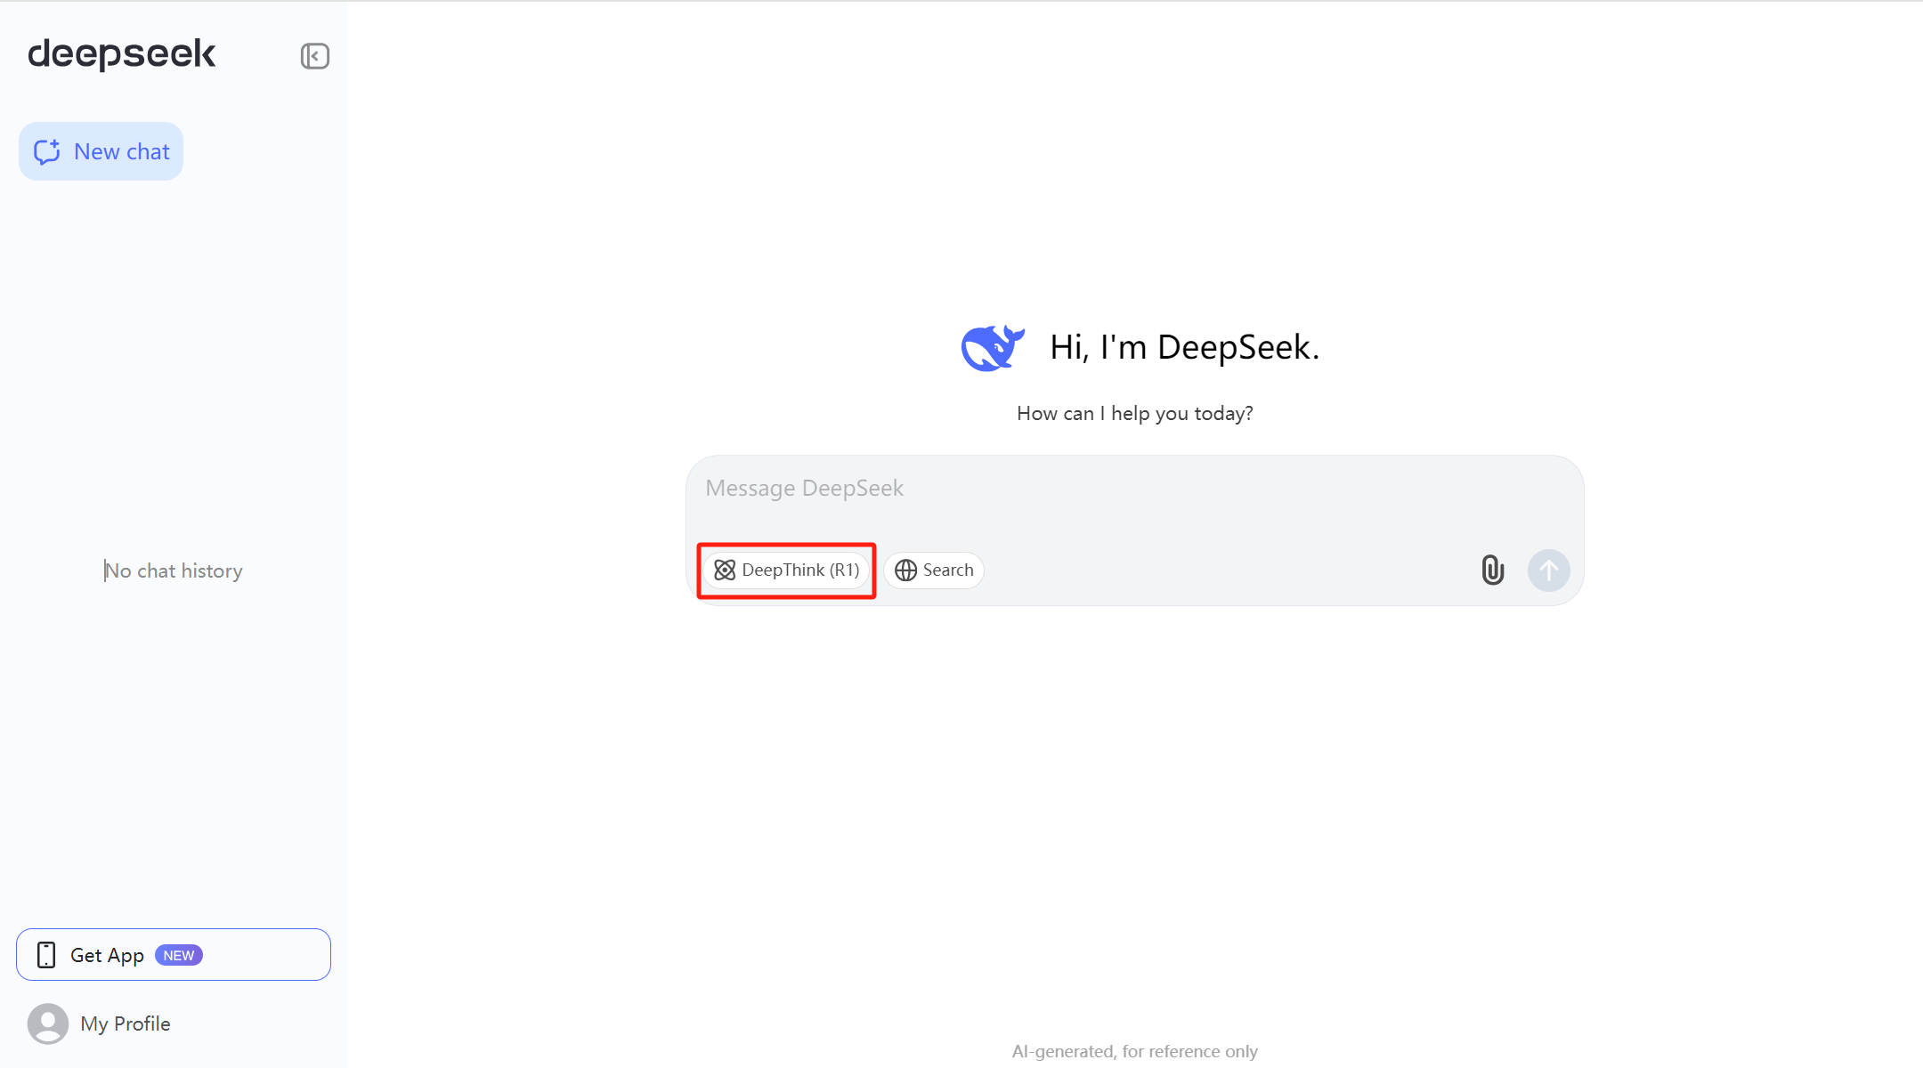Image resolution: width=1923 pixels, height=1068 pixels.
Task: Click the DeepSeek whale logo
Action: click(993, 347)
